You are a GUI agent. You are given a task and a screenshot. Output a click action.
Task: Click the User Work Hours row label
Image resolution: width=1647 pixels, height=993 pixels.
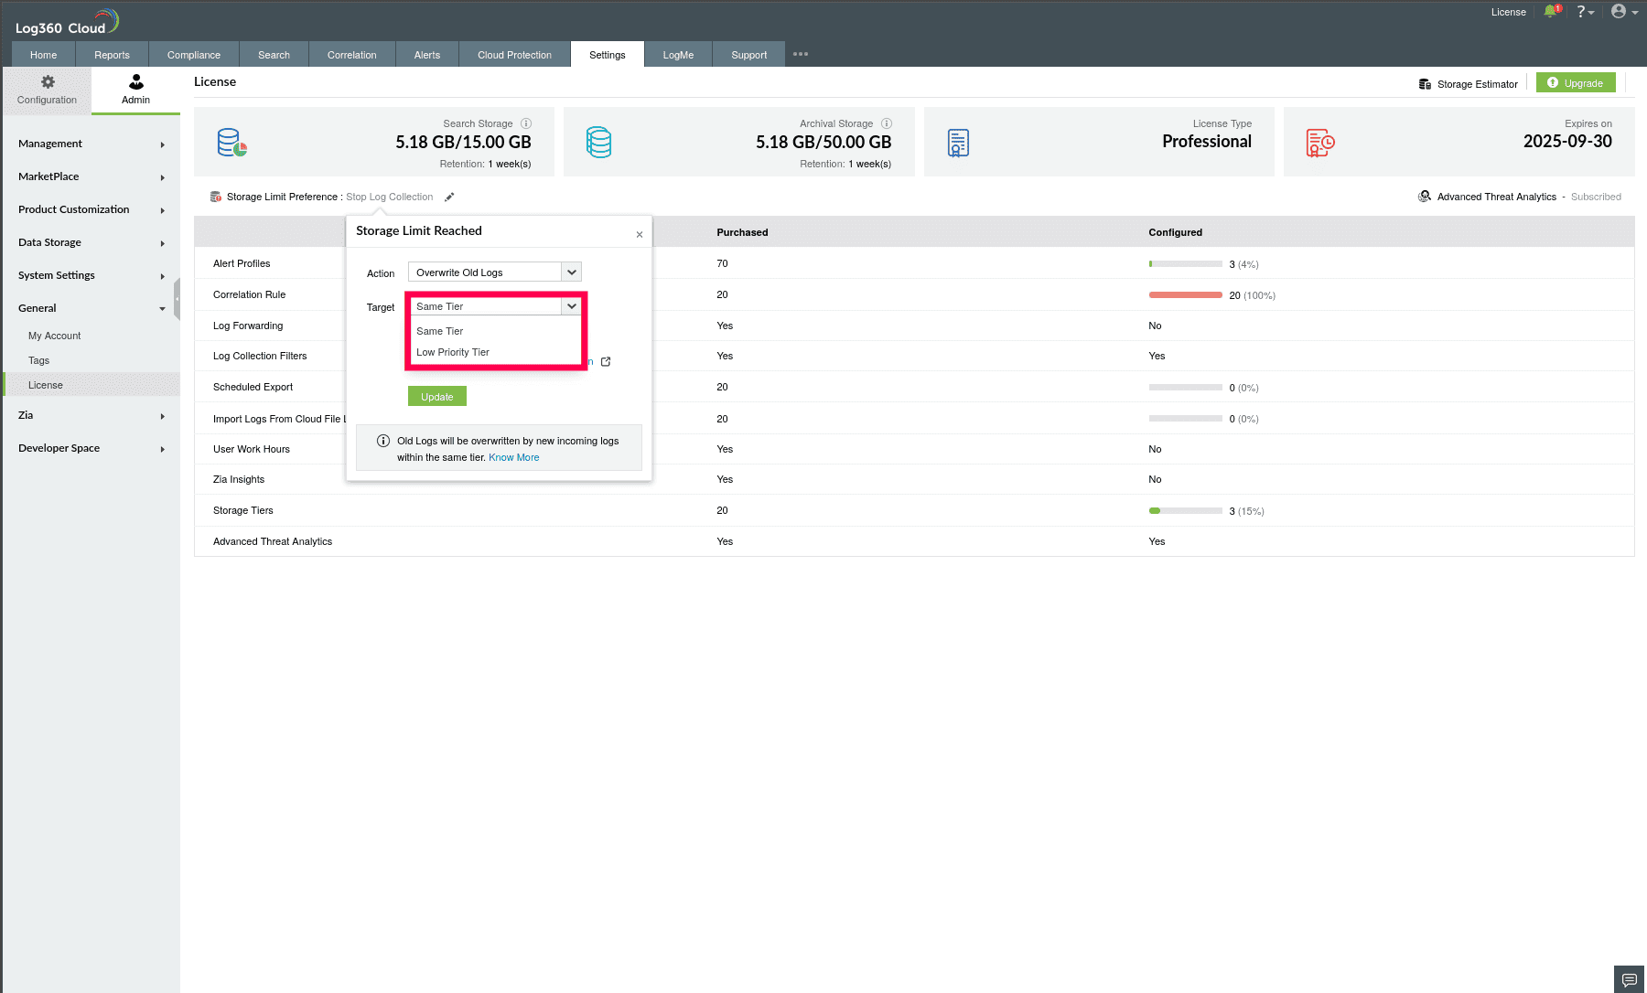pos(252,449)
